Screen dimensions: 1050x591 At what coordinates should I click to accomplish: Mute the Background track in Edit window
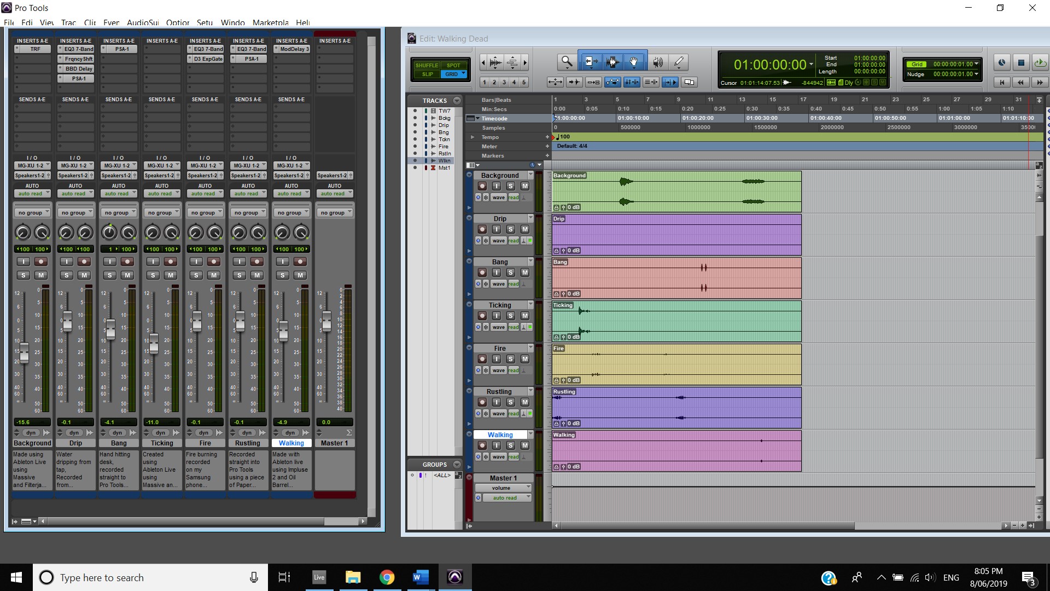pyautogui.click(x=525, y=186)
